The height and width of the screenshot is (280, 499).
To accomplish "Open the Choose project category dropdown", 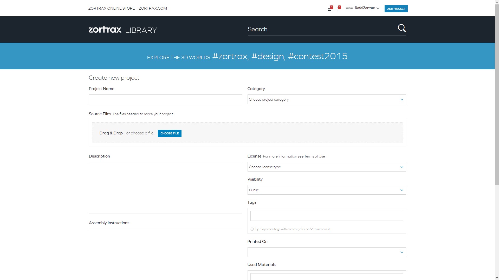I will point(326,99).
